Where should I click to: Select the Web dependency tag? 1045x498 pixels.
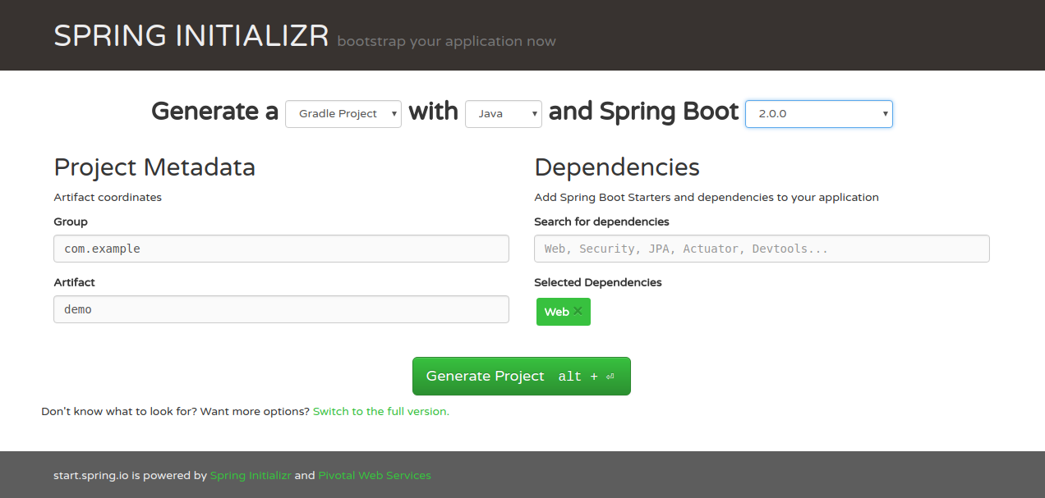point(557,311)
